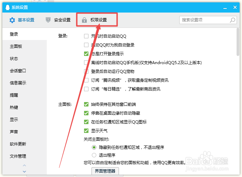Uncheck 显示天气 option
The width and height of the screenshot is (242, 177).
click(x=86, y=131)
